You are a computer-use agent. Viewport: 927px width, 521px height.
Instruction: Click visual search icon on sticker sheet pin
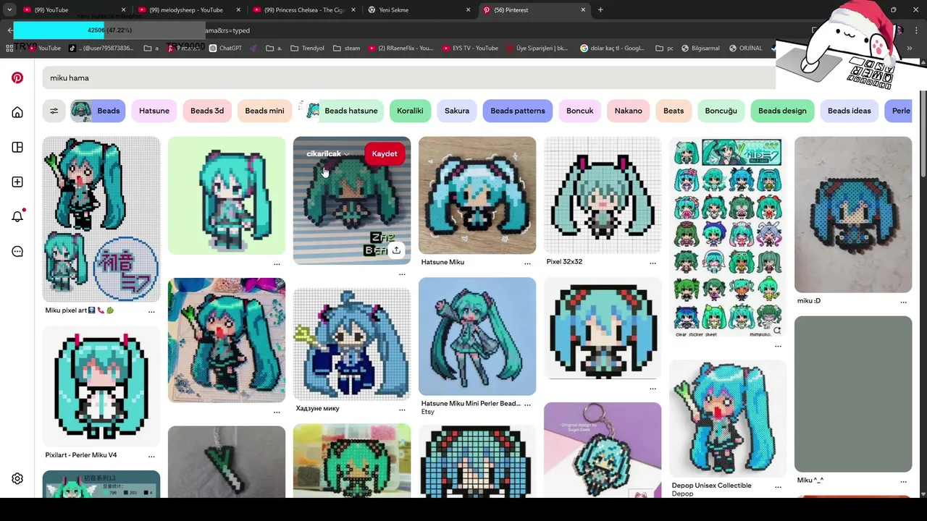click(776, 330)
